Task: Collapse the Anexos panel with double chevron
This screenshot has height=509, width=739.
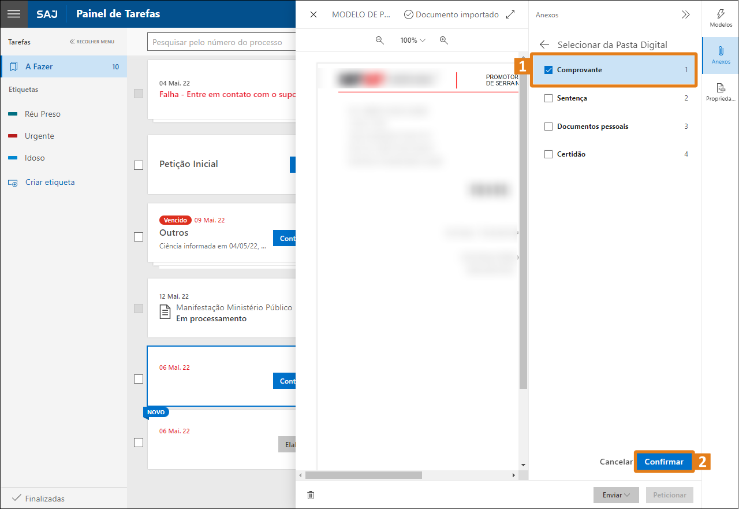Action: (685, 15)
